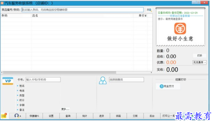
Task: Click the 退货 returns button
Action: pos(101,116)
